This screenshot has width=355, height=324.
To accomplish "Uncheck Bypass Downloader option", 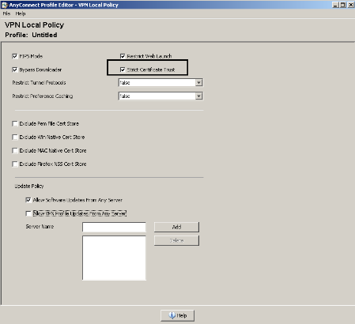I will click(x=15, y=70).
